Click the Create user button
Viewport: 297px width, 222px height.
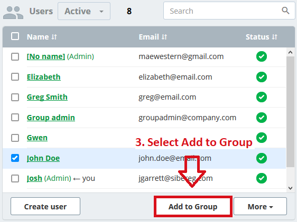pyautogui.click(x=45, y=206)
